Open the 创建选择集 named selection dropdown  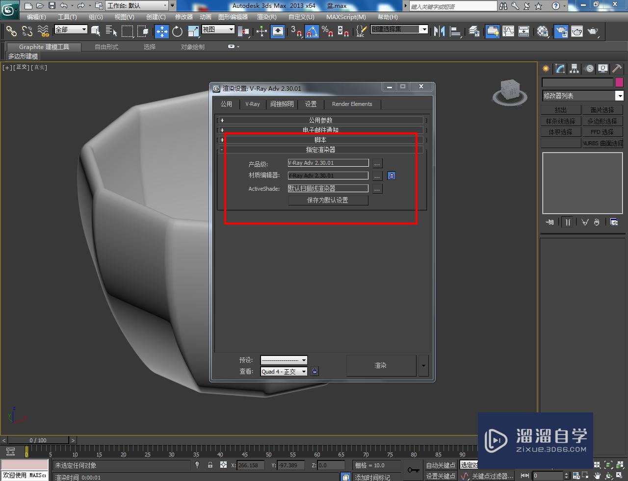(399, 29)
